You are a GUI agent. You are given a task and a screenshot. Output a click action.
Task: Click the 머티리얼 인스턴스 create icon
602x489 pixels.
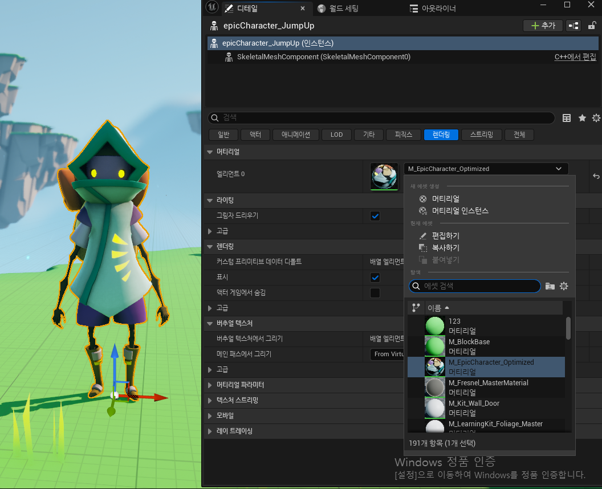coord(422,211)
